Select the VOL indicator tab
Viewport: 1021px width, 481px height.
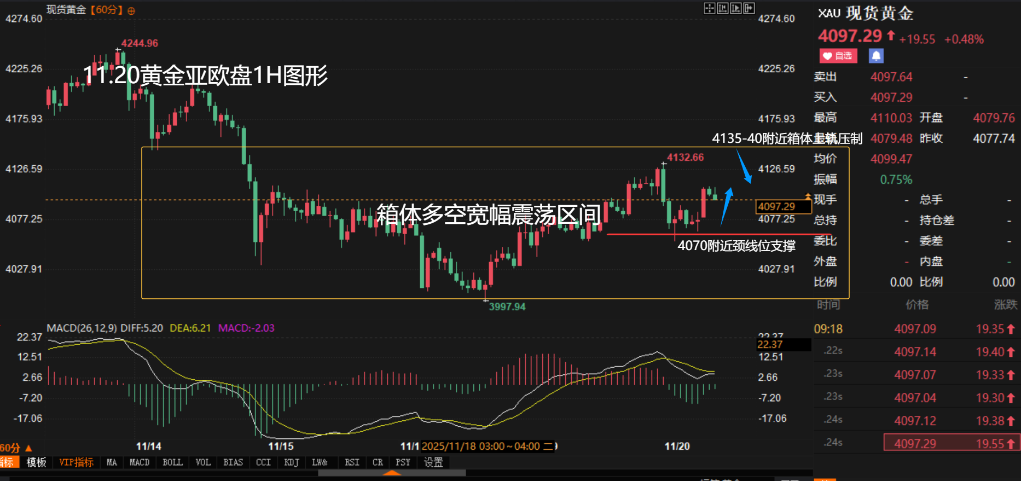click(x=203, y=462)
